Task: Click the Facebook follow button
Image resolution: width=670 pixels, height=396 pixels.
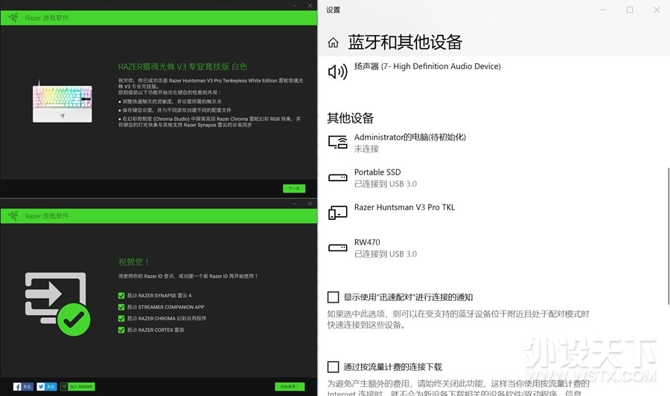Action: coord(23,386)
